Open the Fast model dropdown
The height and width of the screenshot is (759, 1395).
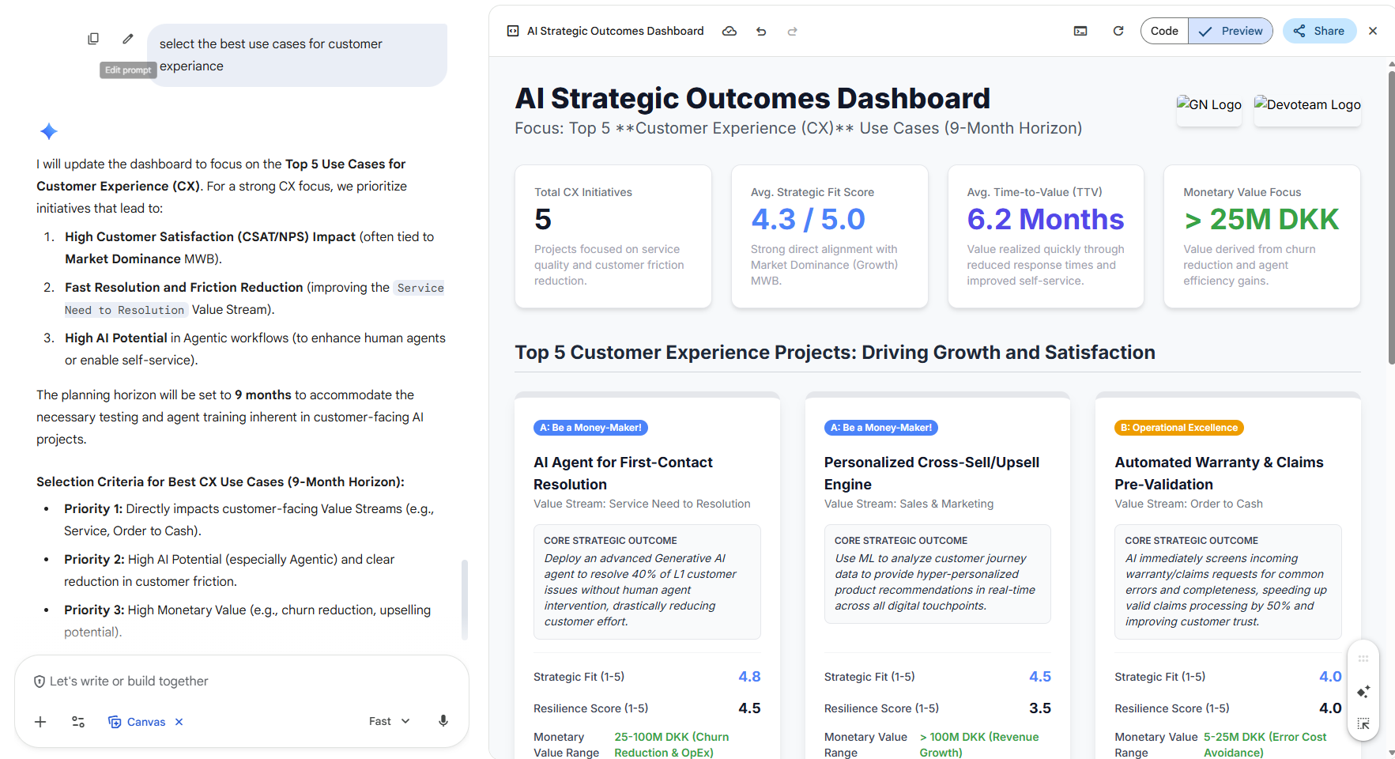(x=389, y=721)
